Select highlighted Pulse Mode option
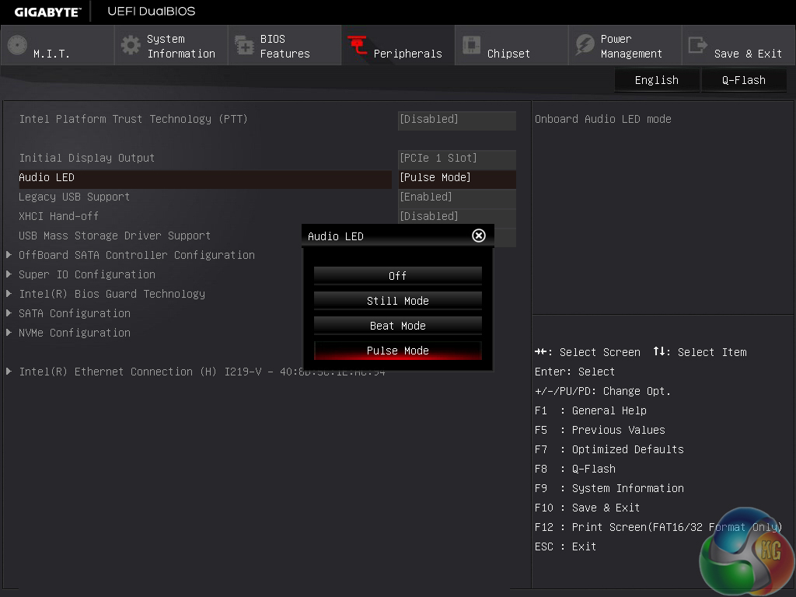The width and height of the screenshot is (796, 597). (397, 351)
